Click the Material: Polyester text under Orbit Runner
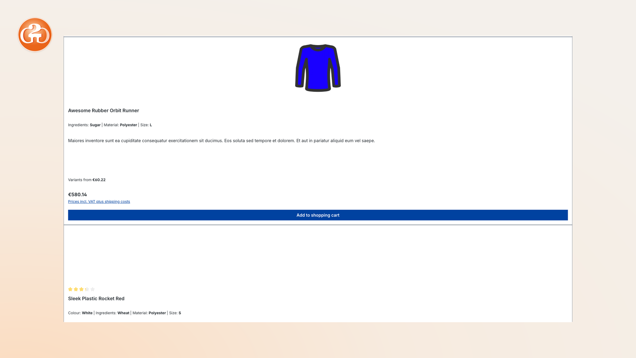Screen dimensions: 636x358 pos(120,125)
